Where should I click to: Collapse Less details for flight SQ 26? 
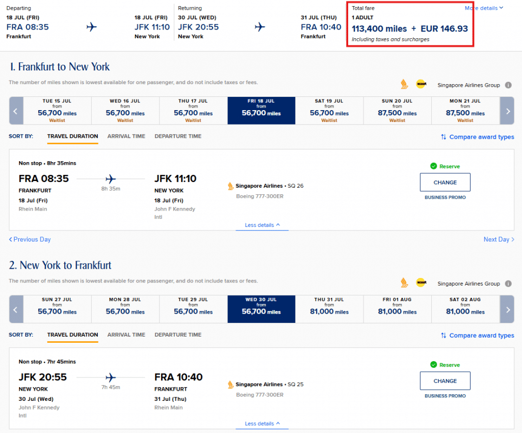click(x=262, y=225)
